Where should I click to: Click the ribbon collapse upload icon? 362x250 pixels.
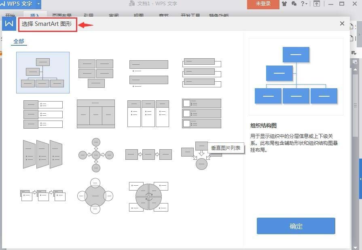tap(317, 4)
